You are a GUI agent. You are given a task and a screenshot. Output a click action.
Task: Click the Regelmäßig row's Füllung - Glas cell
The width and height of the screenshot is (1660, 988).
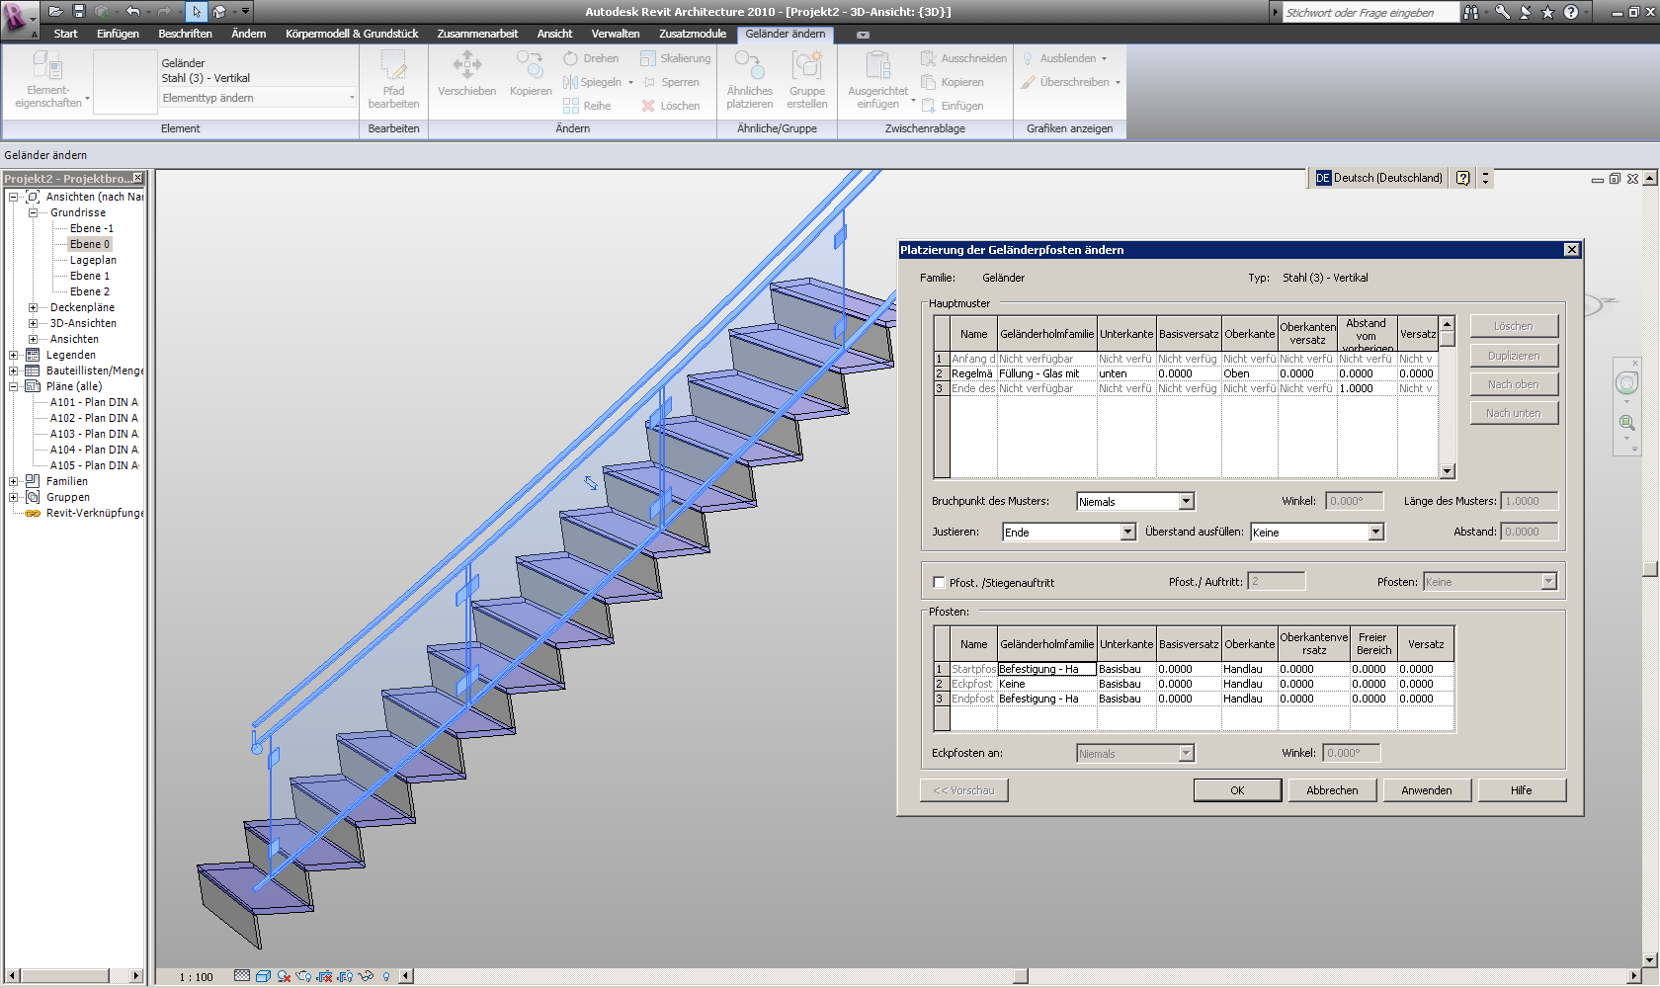pyautogui.click(x=1046, y=373)
